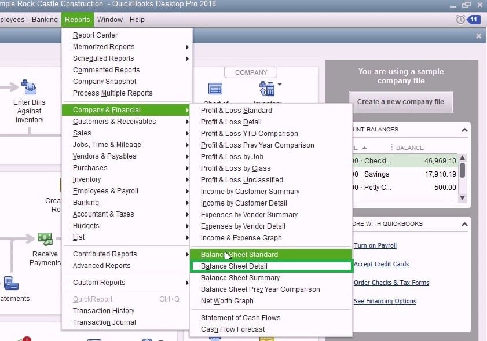487x341 pixels.
Task: Run Balance Sheet Detail report
Action: tap(271, 266)
